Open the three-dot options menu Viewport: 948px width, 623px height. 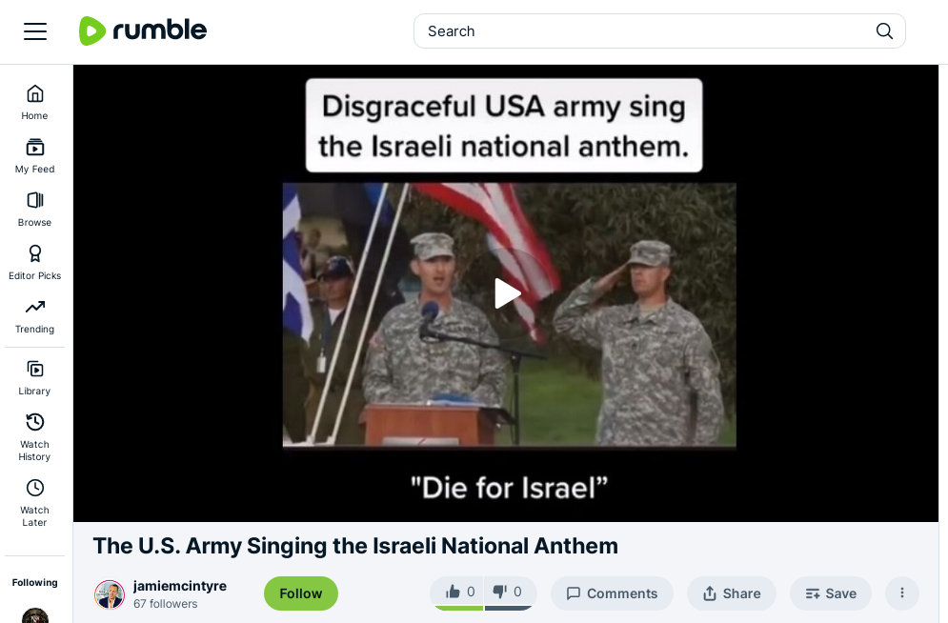(x=901, y=593)
